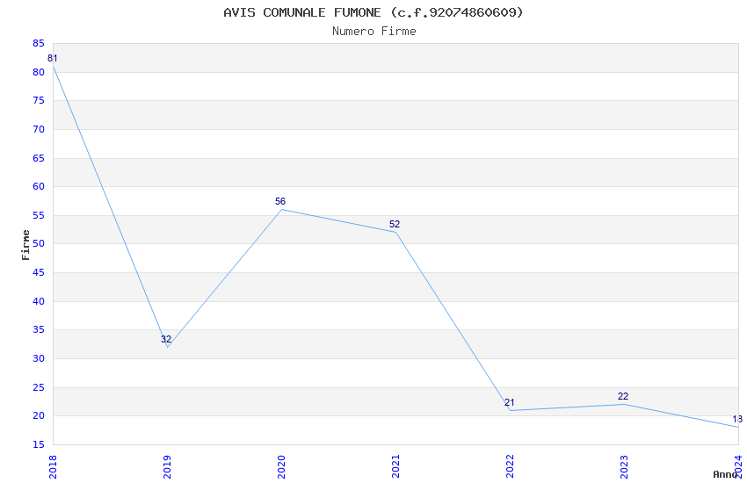Viewport: 747px width, 483px height.
Task: Click the y-axis value 55
Action: pos(39,215)
